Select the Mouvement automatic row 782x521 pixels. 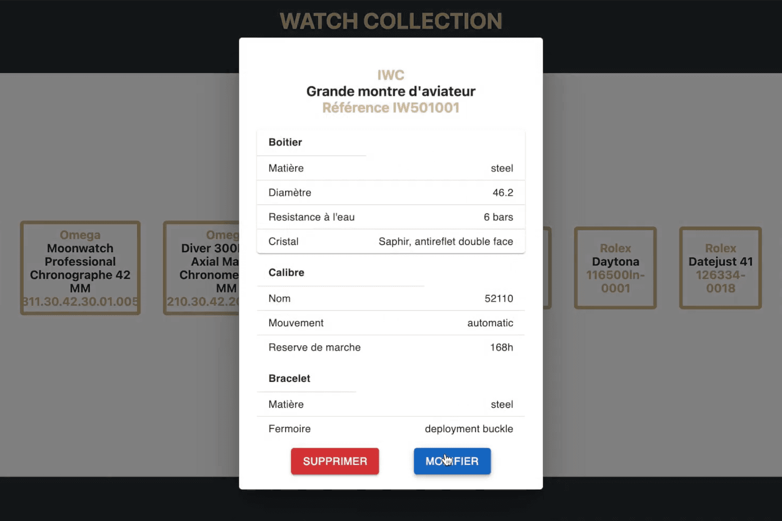coord(390,323)
